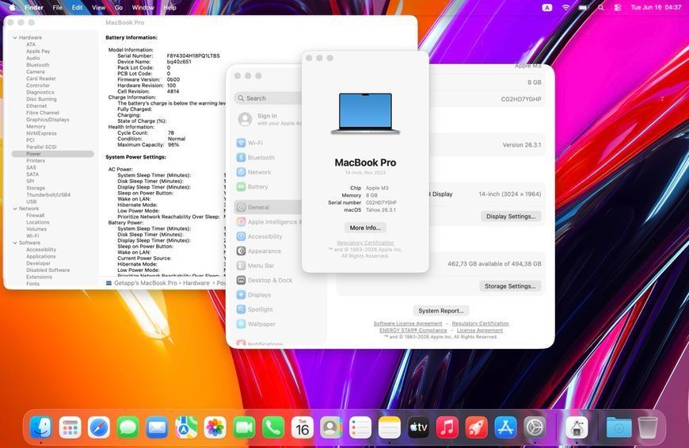Select Applications in System Report sidebar

(41, 256)
